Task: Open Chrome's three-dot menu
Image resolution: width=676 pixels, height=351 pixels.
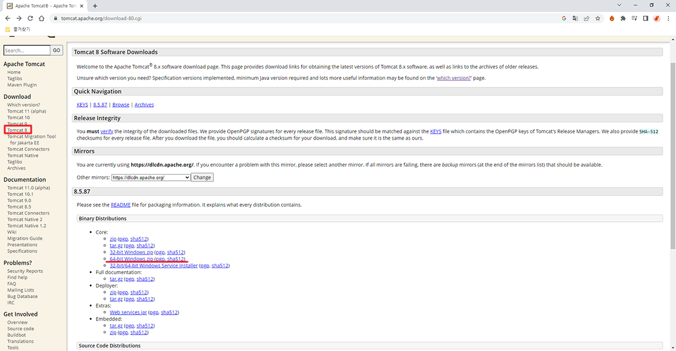Action: (x=668, y=19)
